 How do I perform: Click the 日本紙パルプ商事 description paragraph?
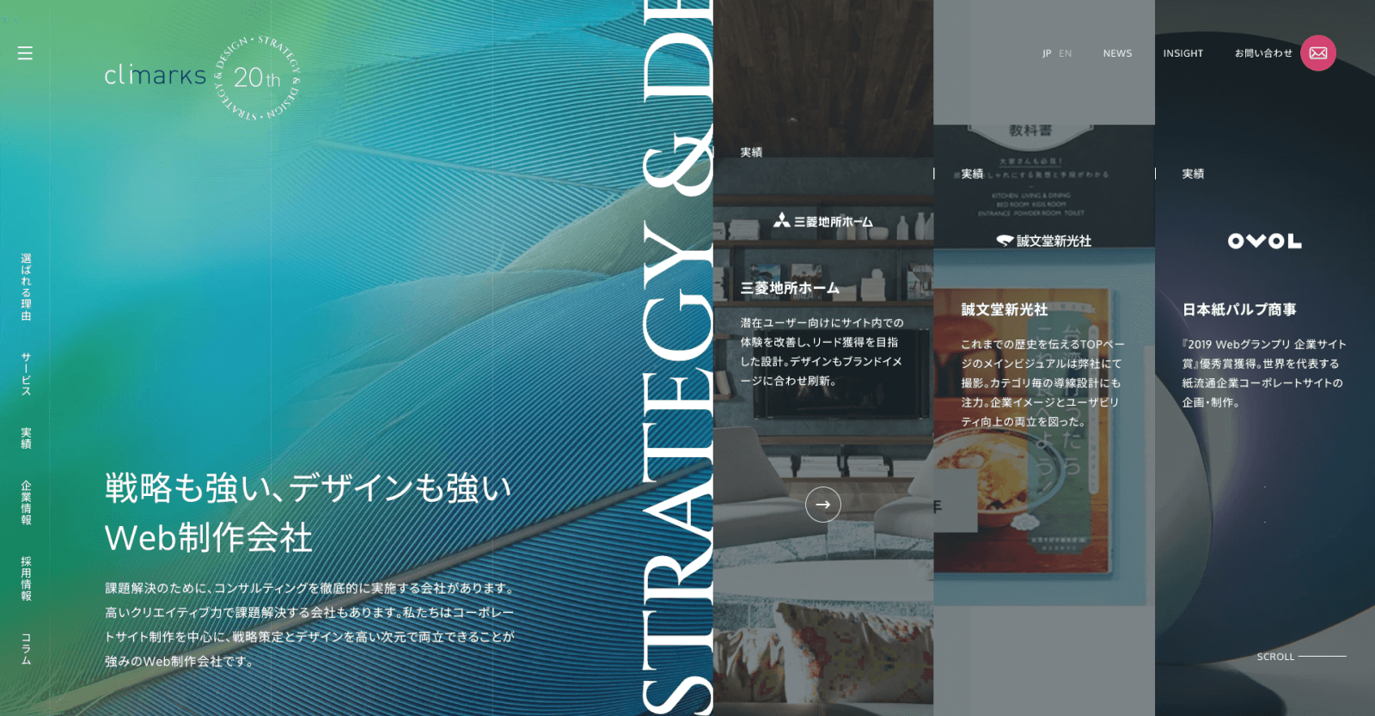point(1264,373)
